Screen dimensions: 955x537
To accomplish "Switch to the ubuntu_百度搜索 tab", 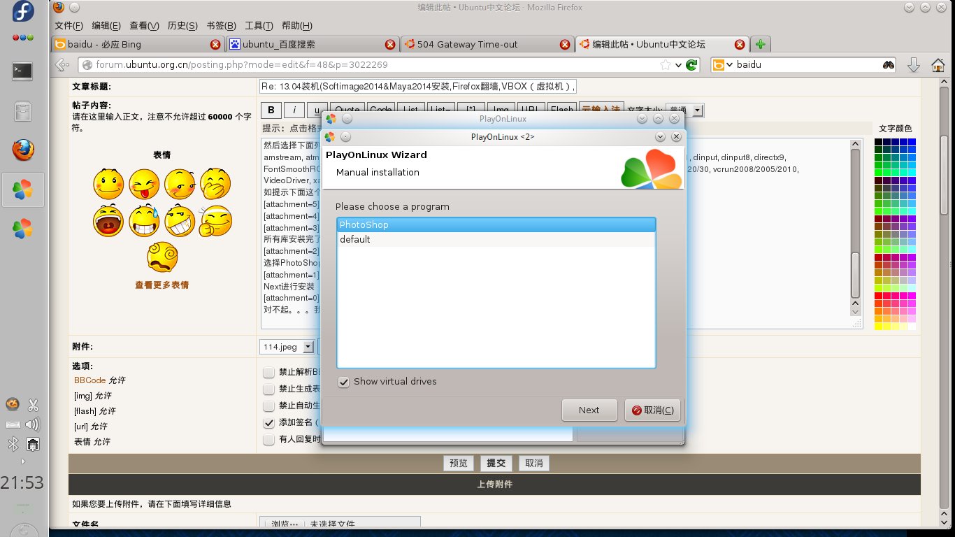I will click(312, 44).
